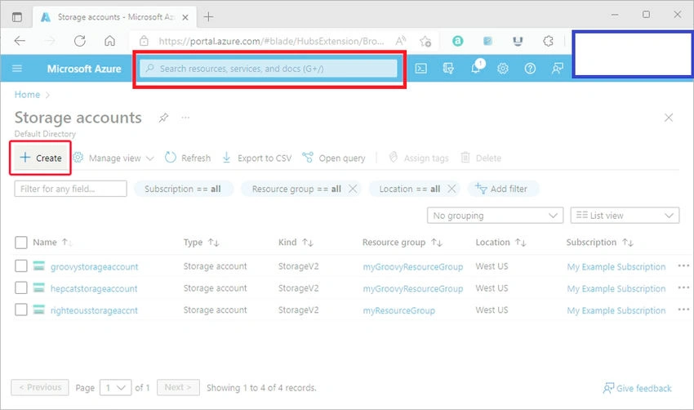
Task: Remove the Location filter
Action: pyautogui.click(x=451, y=189)
